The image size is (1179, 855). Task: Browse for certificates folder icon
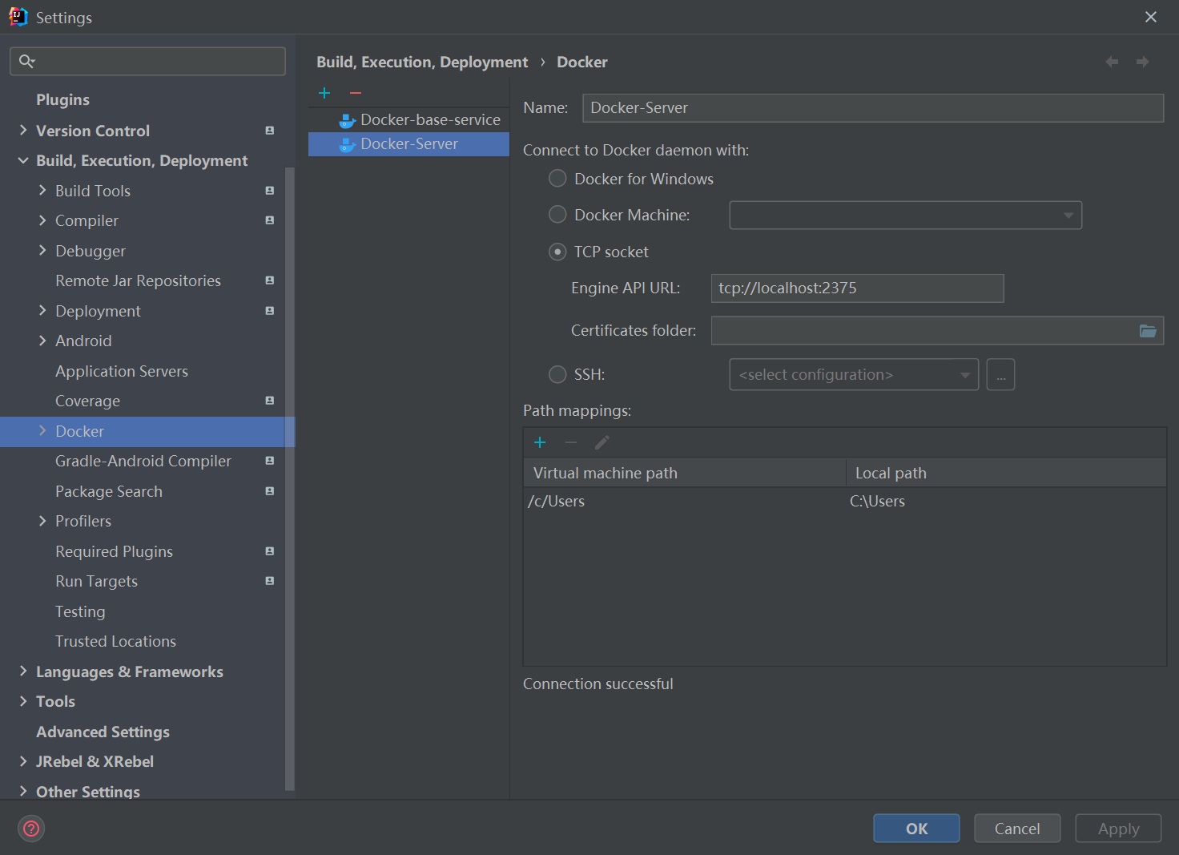click(1148, 331)
